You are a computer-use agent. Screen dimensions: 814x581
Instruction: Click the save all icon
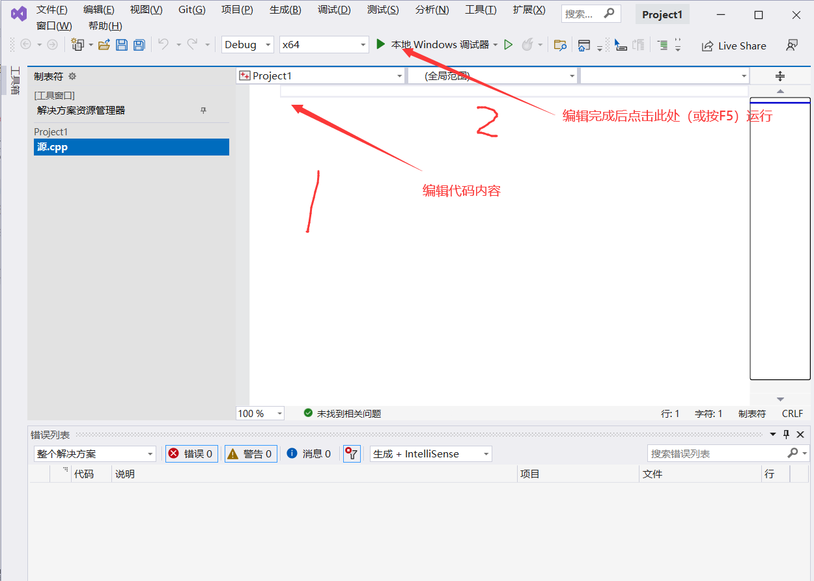[139, 45]
